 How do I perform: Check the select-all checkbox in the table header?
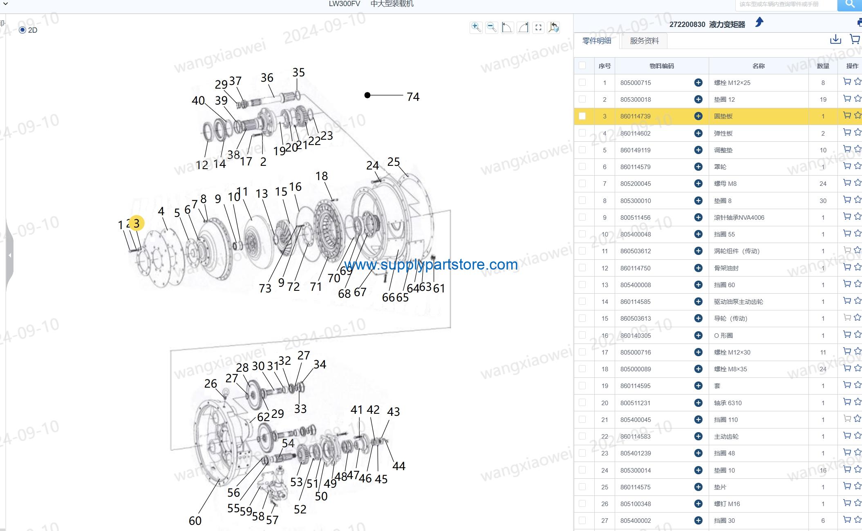point(582,65)
